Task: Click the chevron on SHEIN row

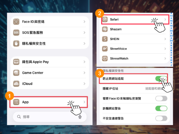Action: point(165,39)
